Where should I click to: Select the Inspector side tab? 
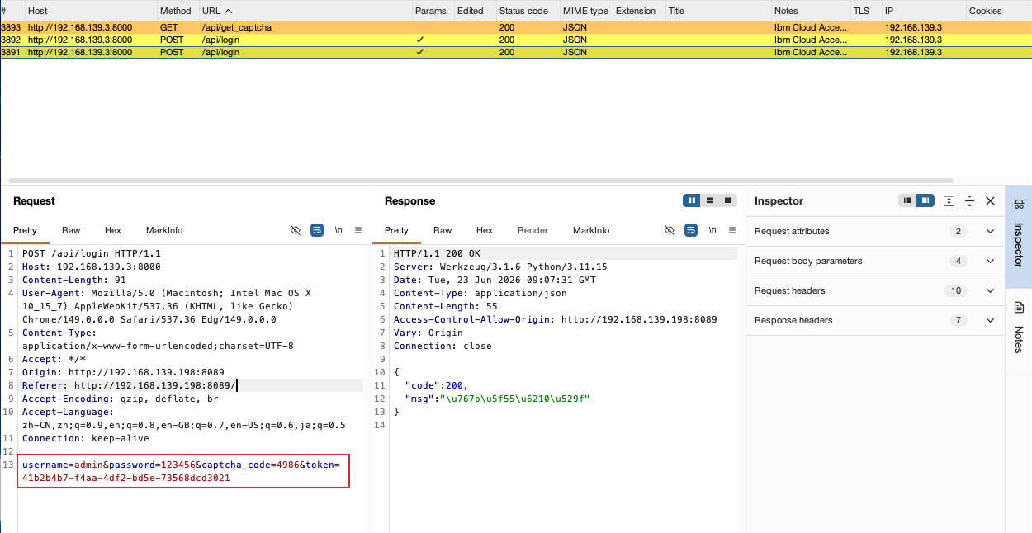click(x=1019, y=236)
